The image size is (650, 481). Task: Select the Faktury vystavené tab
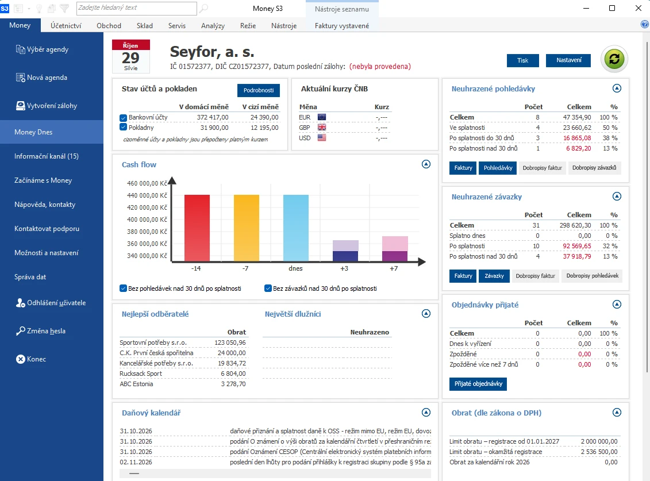tap(341, 26)
